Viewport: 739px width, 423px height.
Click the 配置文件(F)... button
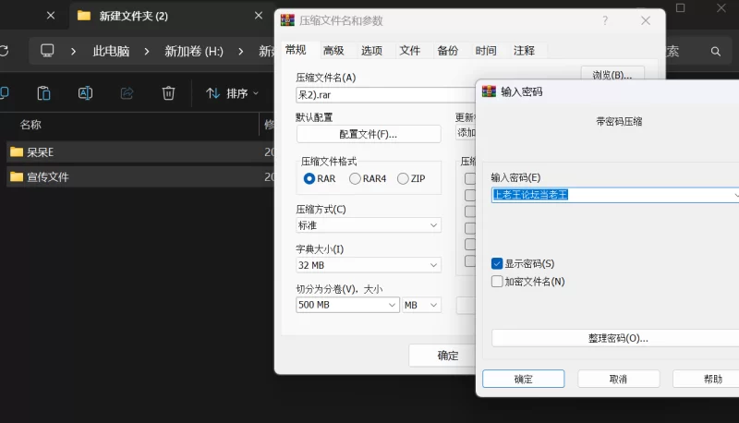click(x=369, y=134)
